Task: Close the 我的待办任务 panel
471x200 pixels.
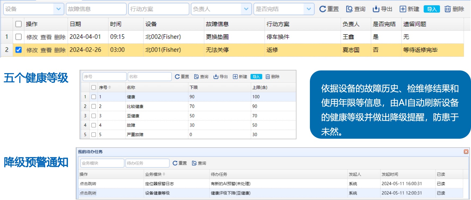Action: pyautogui.click(x=466, y=152)
